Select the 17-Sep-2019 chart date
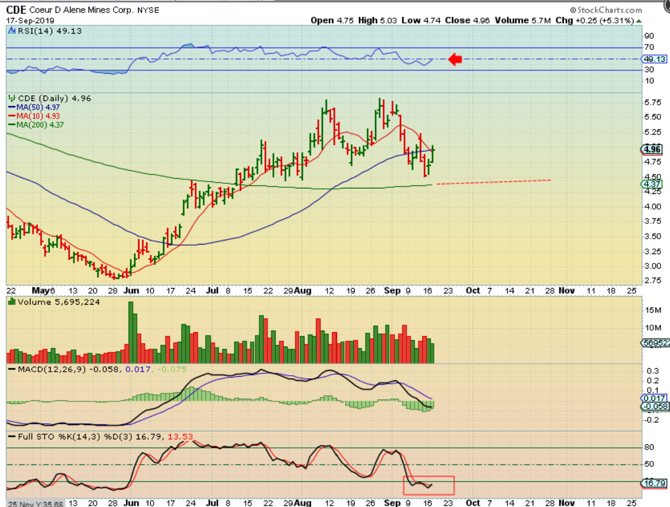The height and width of the screenshot is (507, 670). tap(30, 21)
